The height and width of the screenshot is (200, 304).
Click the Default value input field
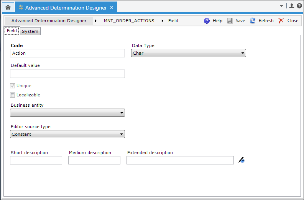point(67,74)
